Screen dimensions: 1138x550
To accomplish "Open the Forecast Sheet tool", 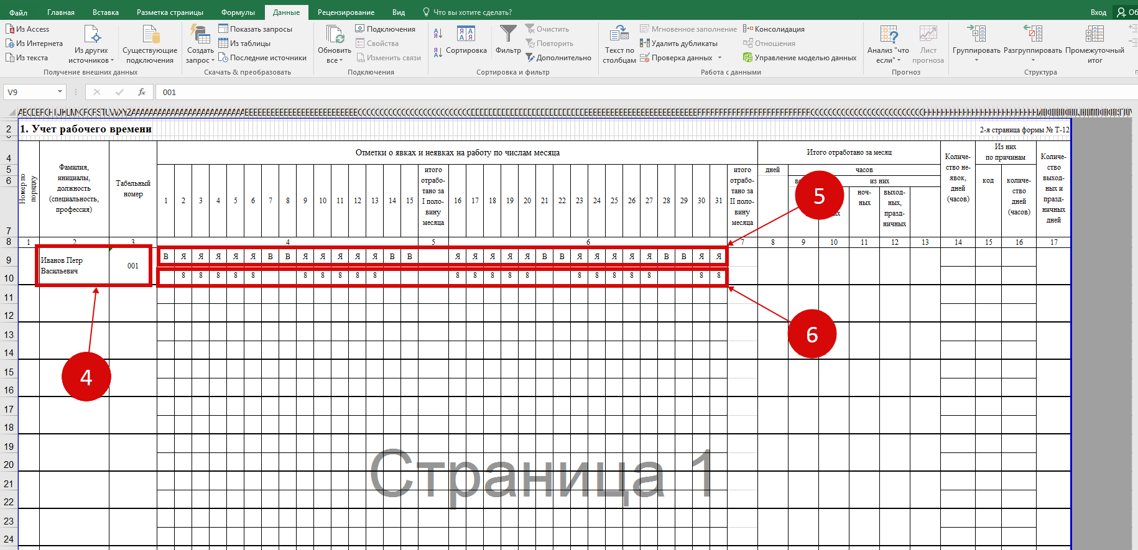I will point(928,44).
